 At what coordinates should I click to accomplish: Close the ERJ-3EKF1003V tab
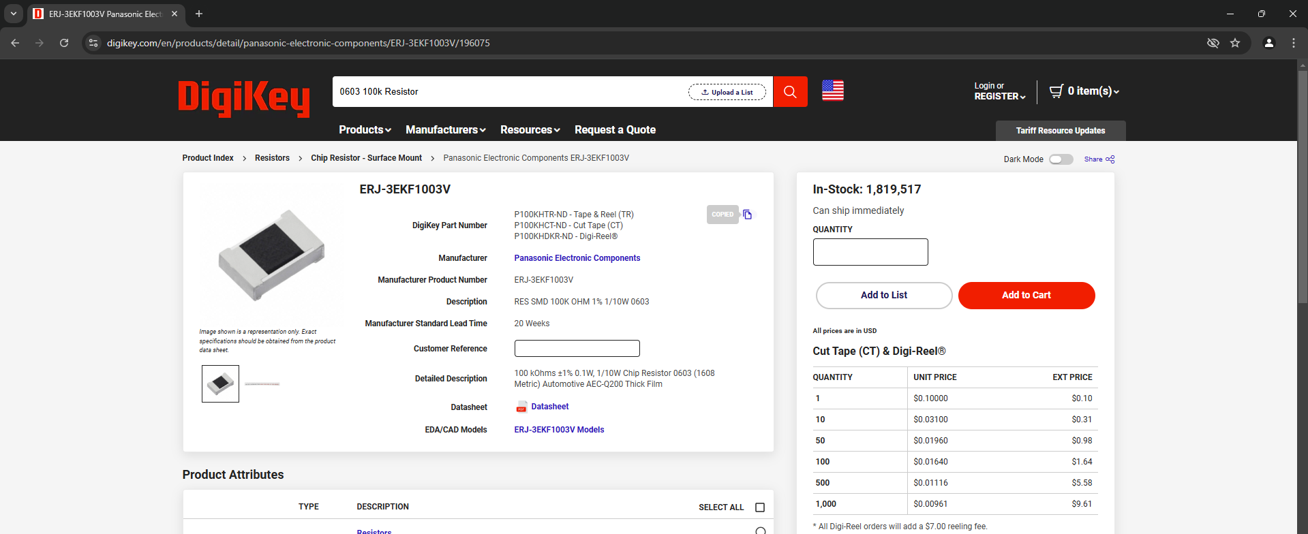pos(174,14)
